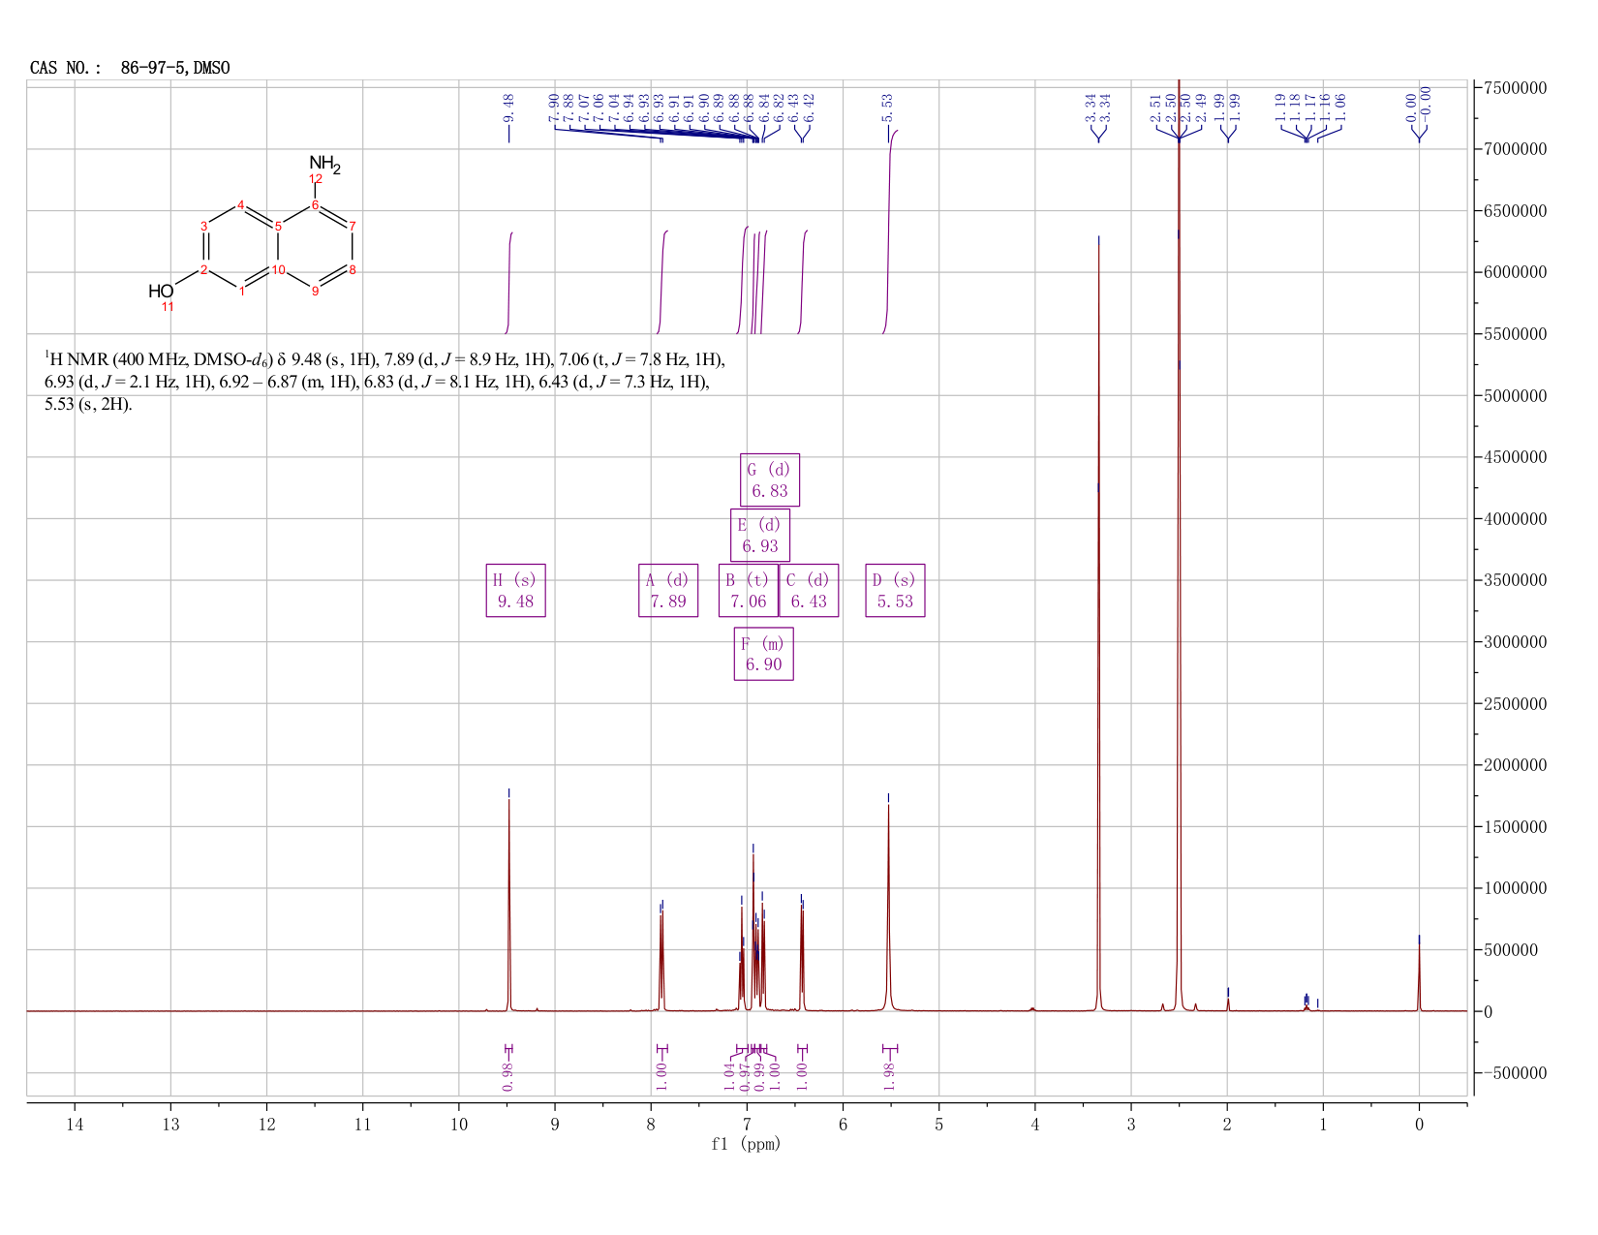The image size is (1598, 1235).
Task: Click the f1 (ppm) axis label
Action: [746, 1144]
